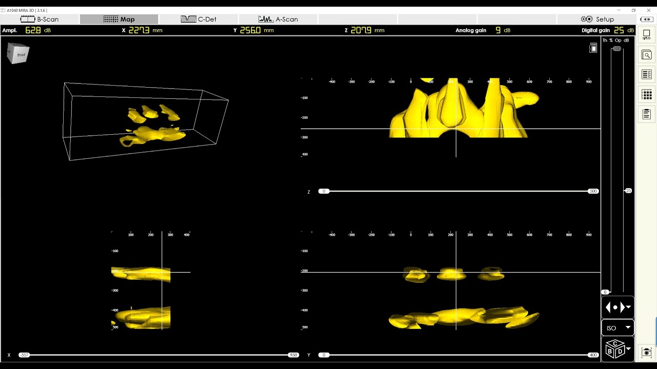Click the Setup gear icon

[587, 19]
